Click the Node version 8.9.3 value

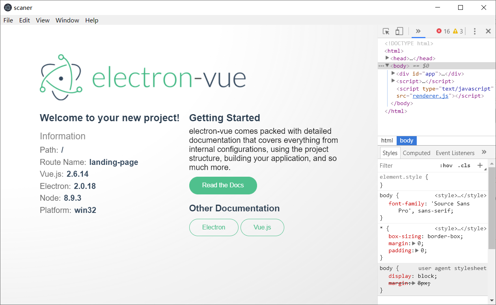coord(73,198)
